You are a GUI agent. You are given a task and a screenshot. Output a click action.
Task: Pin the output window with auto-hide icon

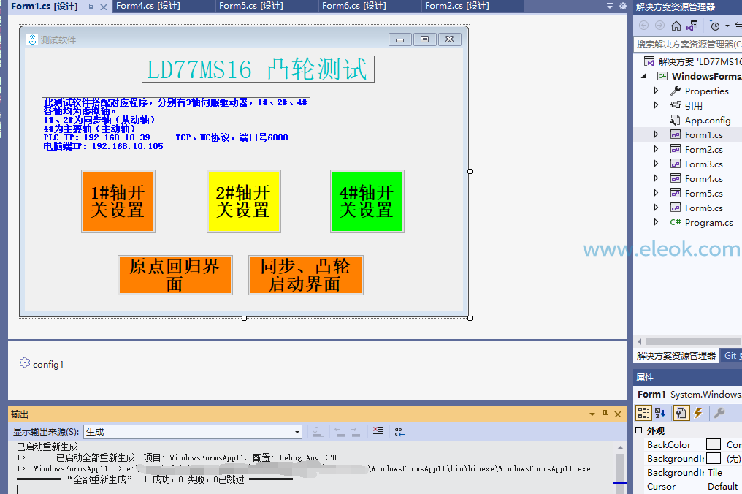[x=605, y=414]
